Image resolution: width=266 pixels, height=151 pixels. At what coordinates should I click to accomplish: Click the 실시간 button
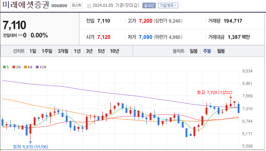(x=149, y=5)
